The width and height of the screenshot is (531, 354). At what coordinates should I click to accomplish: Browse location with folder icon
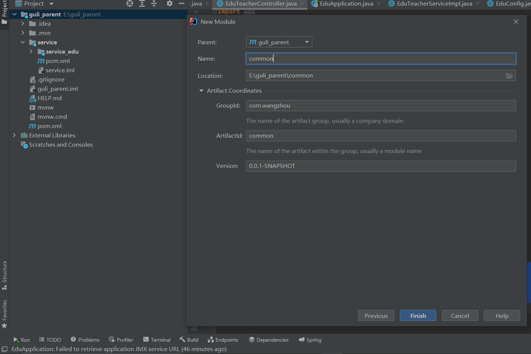tap(509, 76)
